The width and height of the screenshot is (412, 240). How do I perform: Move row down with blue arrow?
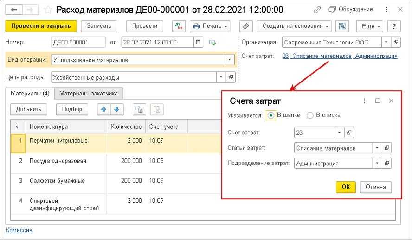[x=116, y=109]
